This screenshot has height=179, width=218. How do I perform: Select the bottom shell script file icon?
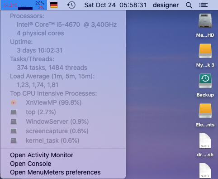(205, 171)
